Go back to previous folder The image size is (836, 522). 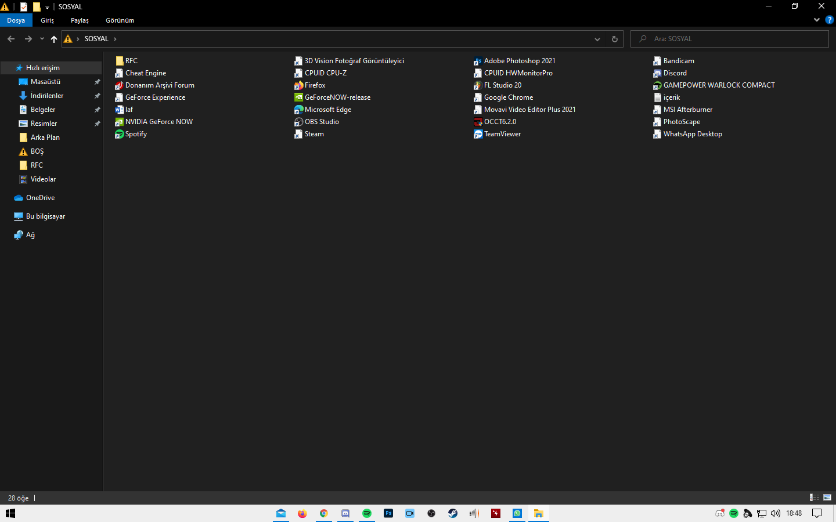click(x=11, y=39)
